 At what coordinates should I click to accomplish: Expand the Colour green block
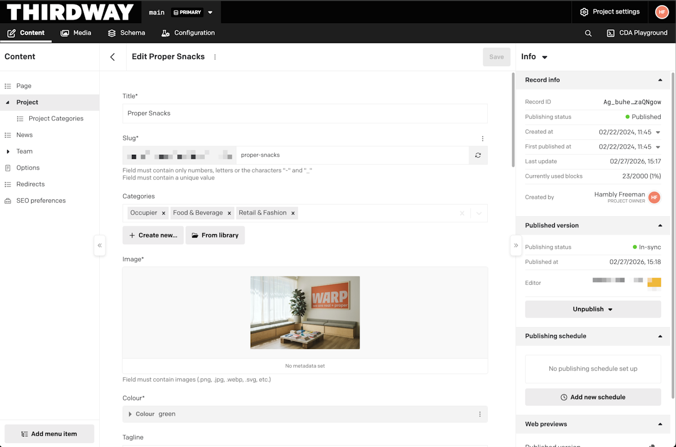coord(130,414)
